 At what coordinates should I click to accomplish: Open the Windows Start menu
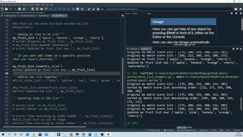(x=3, y=134)
